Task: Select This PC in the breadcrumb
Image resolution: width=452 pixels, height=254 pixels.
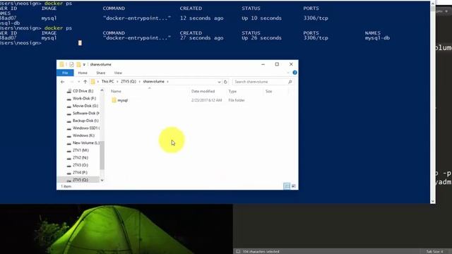Action: 107,82
